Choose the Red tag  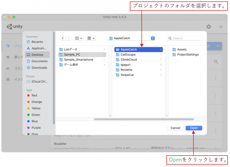32,95
